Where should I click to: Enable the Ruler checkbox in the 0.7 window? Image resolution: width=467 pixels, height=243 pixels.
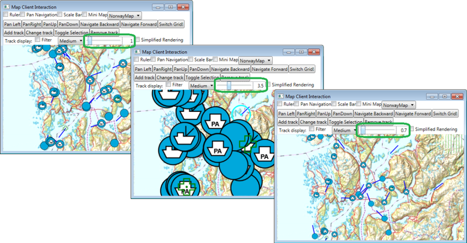click(x=280, y=104)
